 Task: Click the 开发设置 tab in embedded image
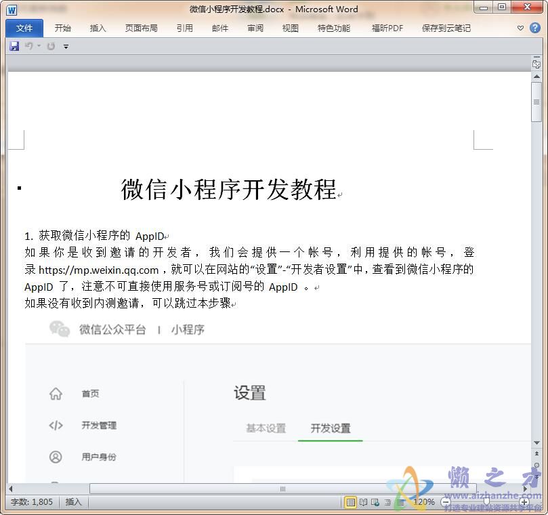tap(331, 428)
